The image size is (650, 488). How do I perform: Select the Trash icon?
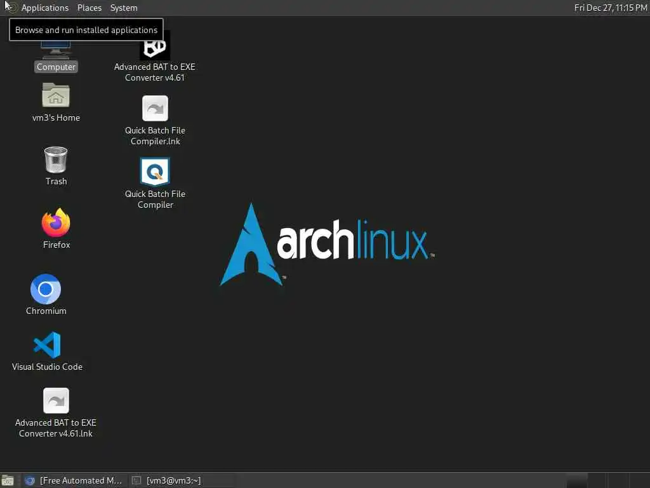click(56, 159)
